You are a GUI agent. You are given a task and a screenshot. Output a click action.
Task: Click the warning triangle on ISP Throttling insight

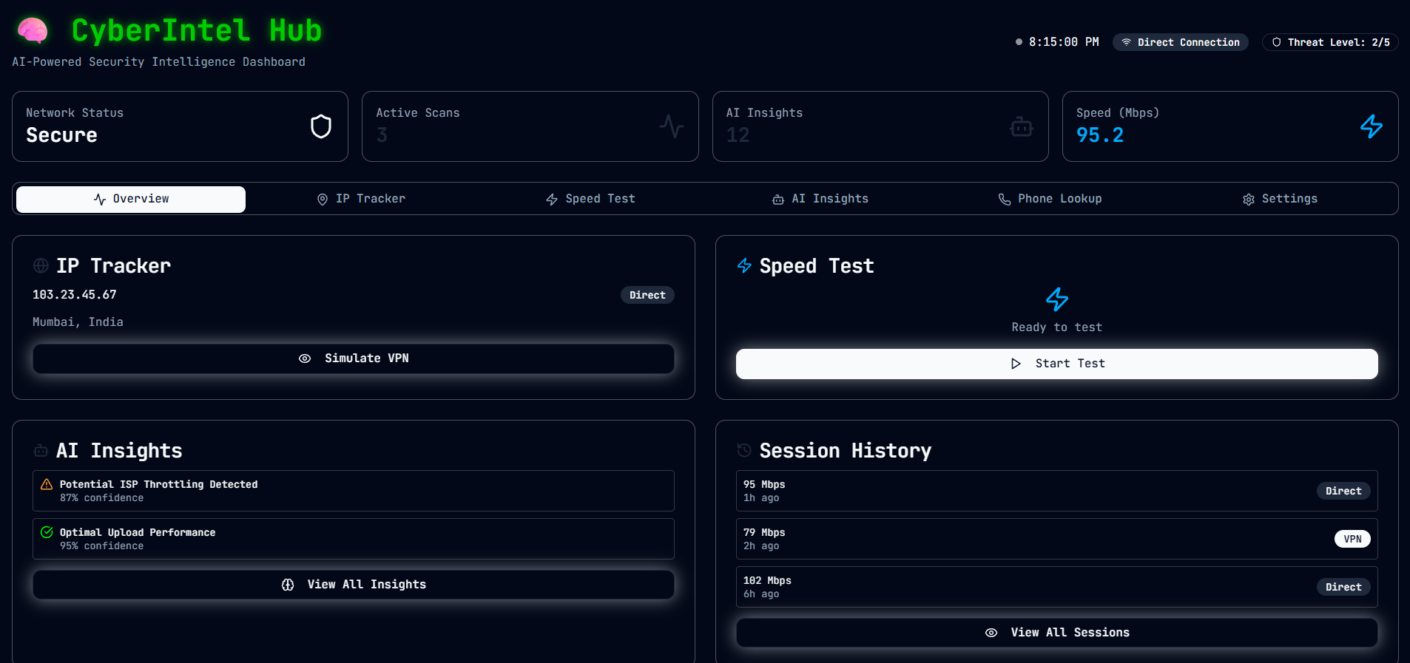click(47, 484)
